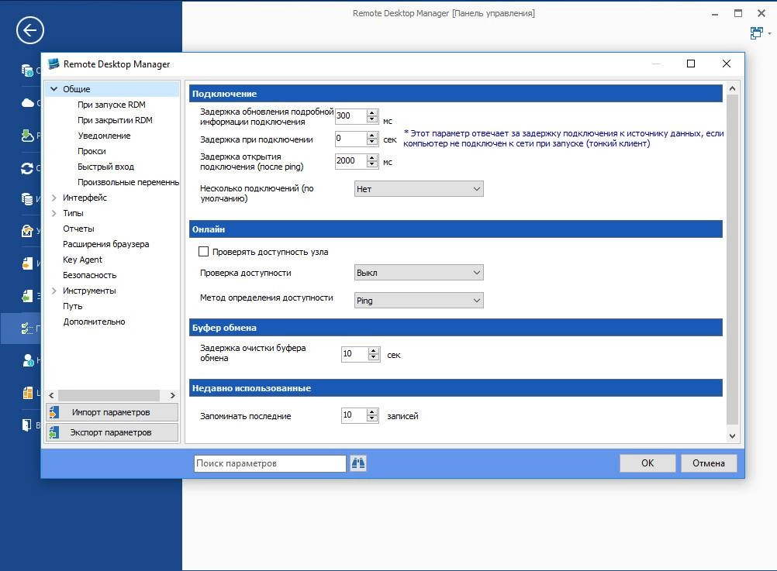Screen dimensions: 777x571
Task: Click the 300 ms delay input field
Action: click(351, 116)
